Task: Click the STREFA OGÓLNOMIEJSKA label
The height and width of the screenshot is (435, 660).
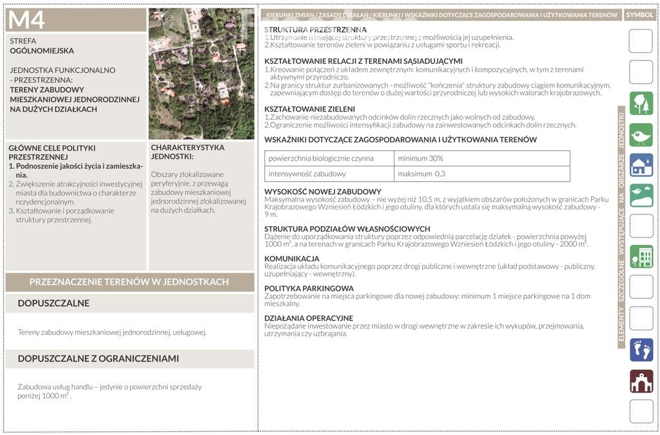Action: [42, 46]
